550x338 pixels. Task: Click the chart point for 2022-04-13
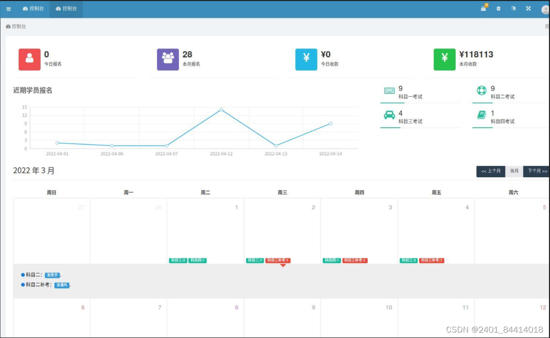276,146
